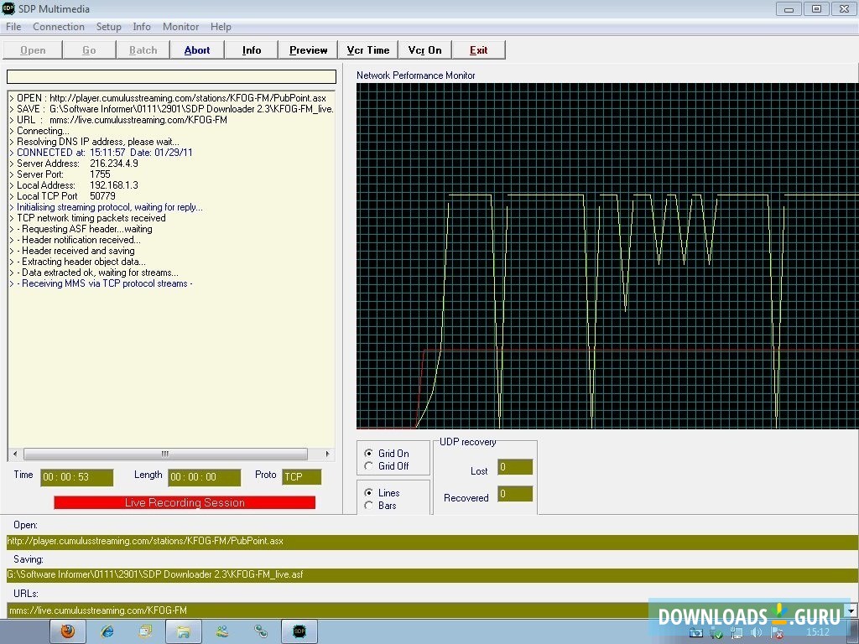
Task: Click inside the Time field showing 00:00:53
Action: coord(75,476)
